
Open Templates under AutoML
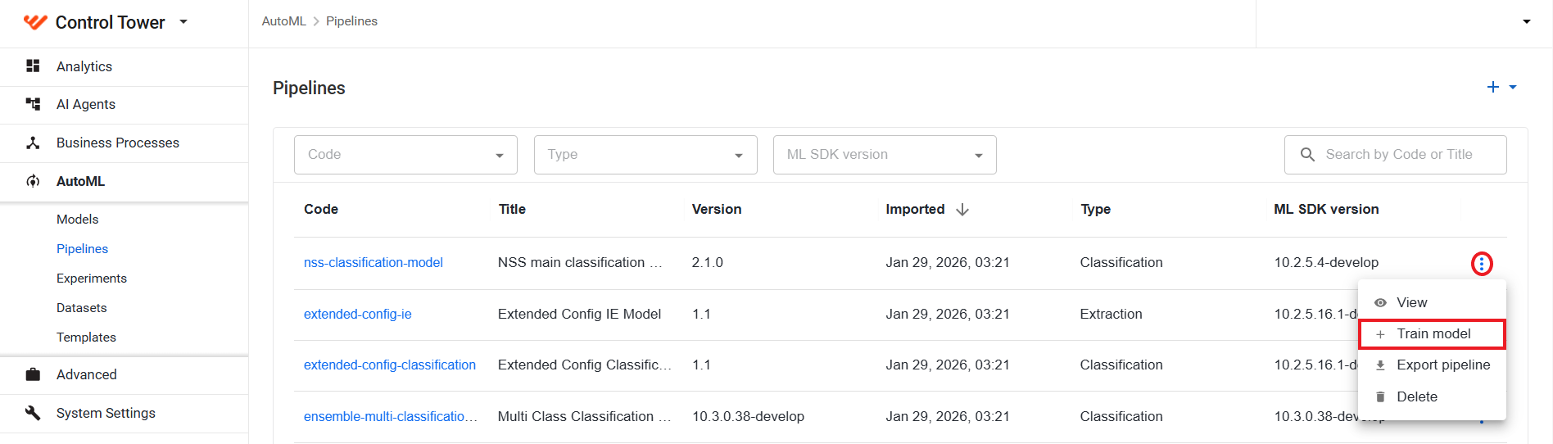tap(86, 337)
